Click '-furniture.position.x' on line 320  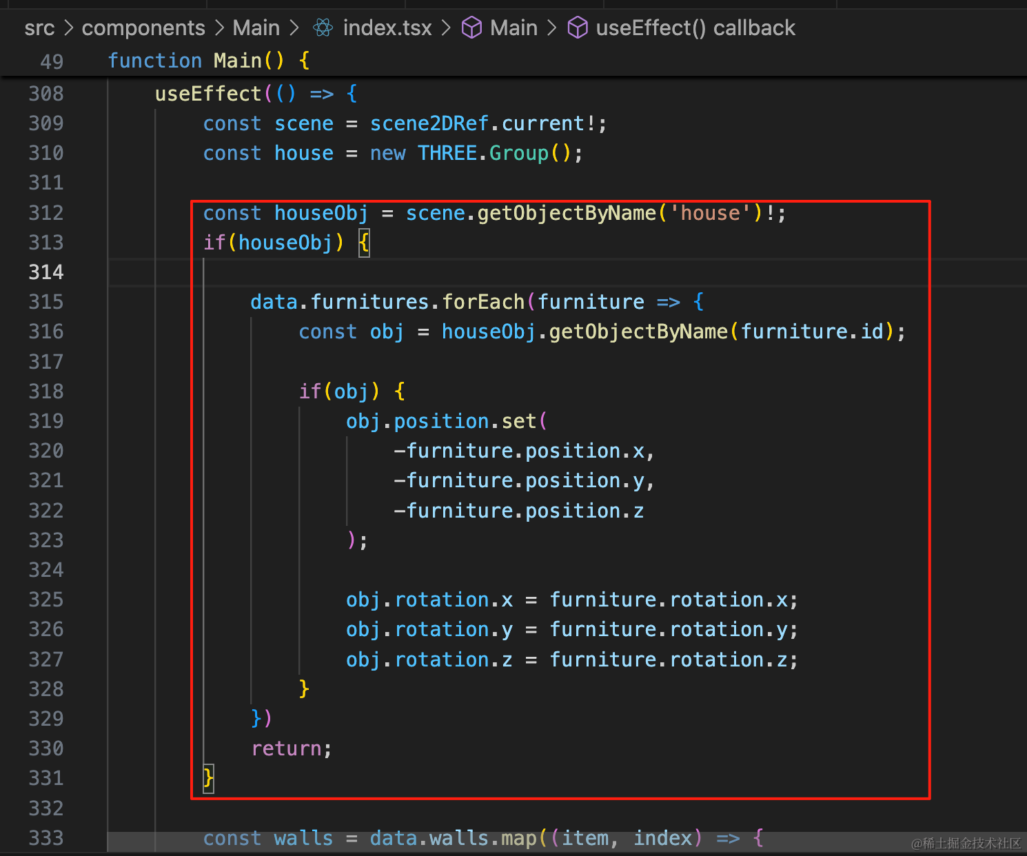519,451
